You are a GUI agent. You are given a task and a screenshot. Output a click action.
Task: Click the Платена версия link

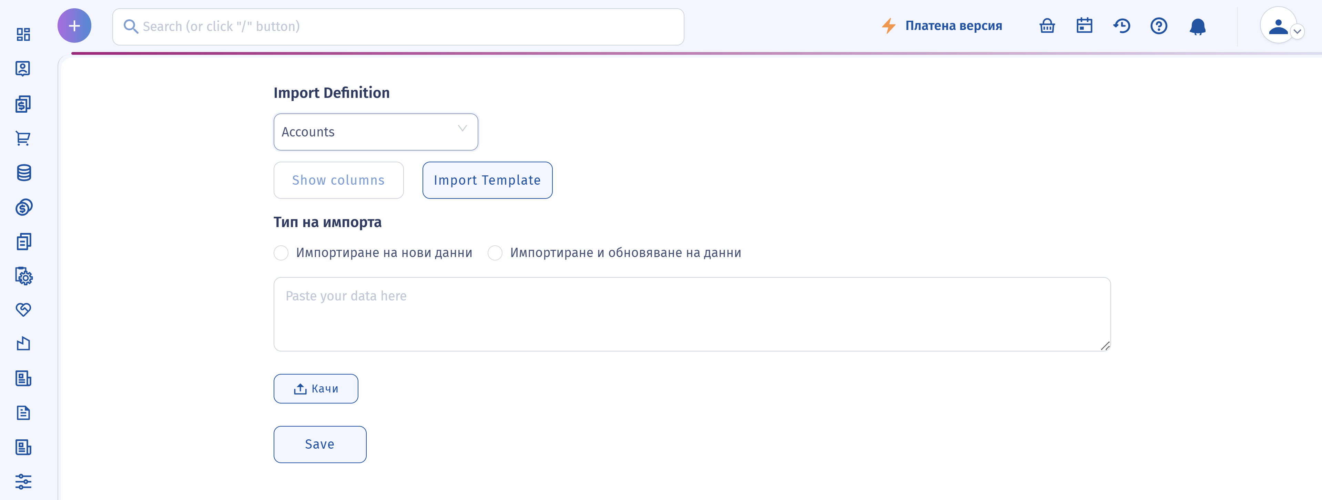pos(954,25)
